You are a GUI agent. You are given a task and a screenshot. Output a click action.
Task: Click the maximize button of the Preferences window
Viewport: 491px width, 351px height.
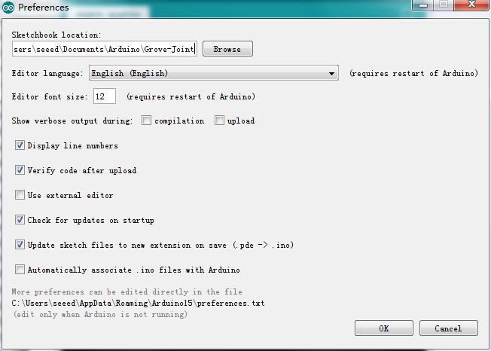(x=444, y=5)
